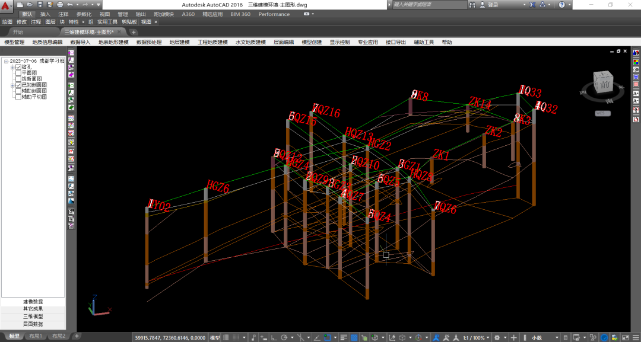Screen dimensions: 641x342
Task: Open the 地层建模 menu
Action: click(179, 43)
